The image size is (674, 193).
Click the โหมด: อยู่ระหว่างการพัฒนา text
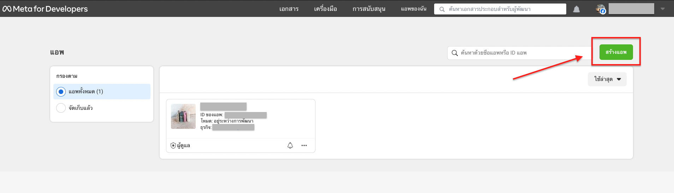(x=227, y=121)
